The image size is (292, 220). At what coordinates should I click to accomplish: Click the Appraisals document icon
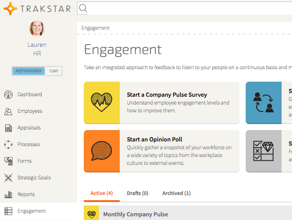click(8, 128)
